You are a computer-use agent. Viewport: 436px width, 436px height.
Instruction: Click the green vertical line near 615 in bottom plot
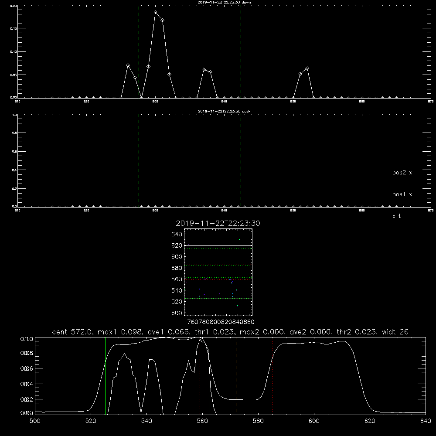[356, 376]
